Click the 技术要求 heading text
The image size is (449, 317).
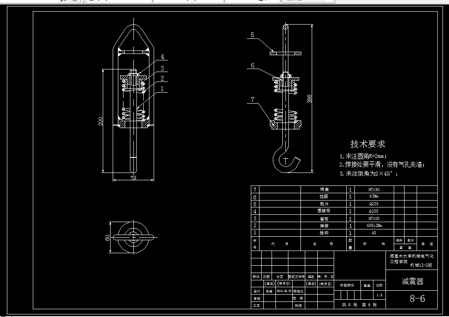pos(368,144)
